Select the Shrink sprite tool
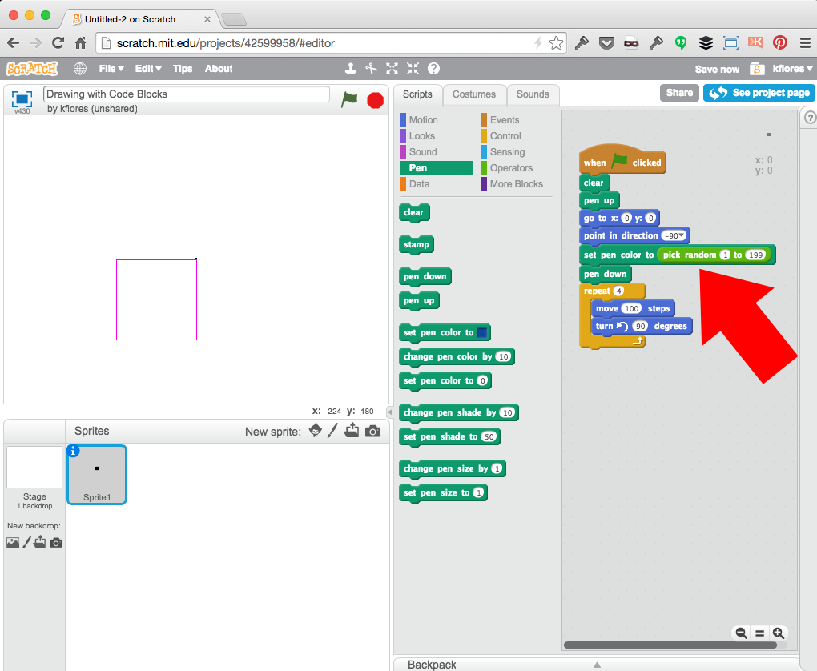817x671 pixels. coord(413,68)
